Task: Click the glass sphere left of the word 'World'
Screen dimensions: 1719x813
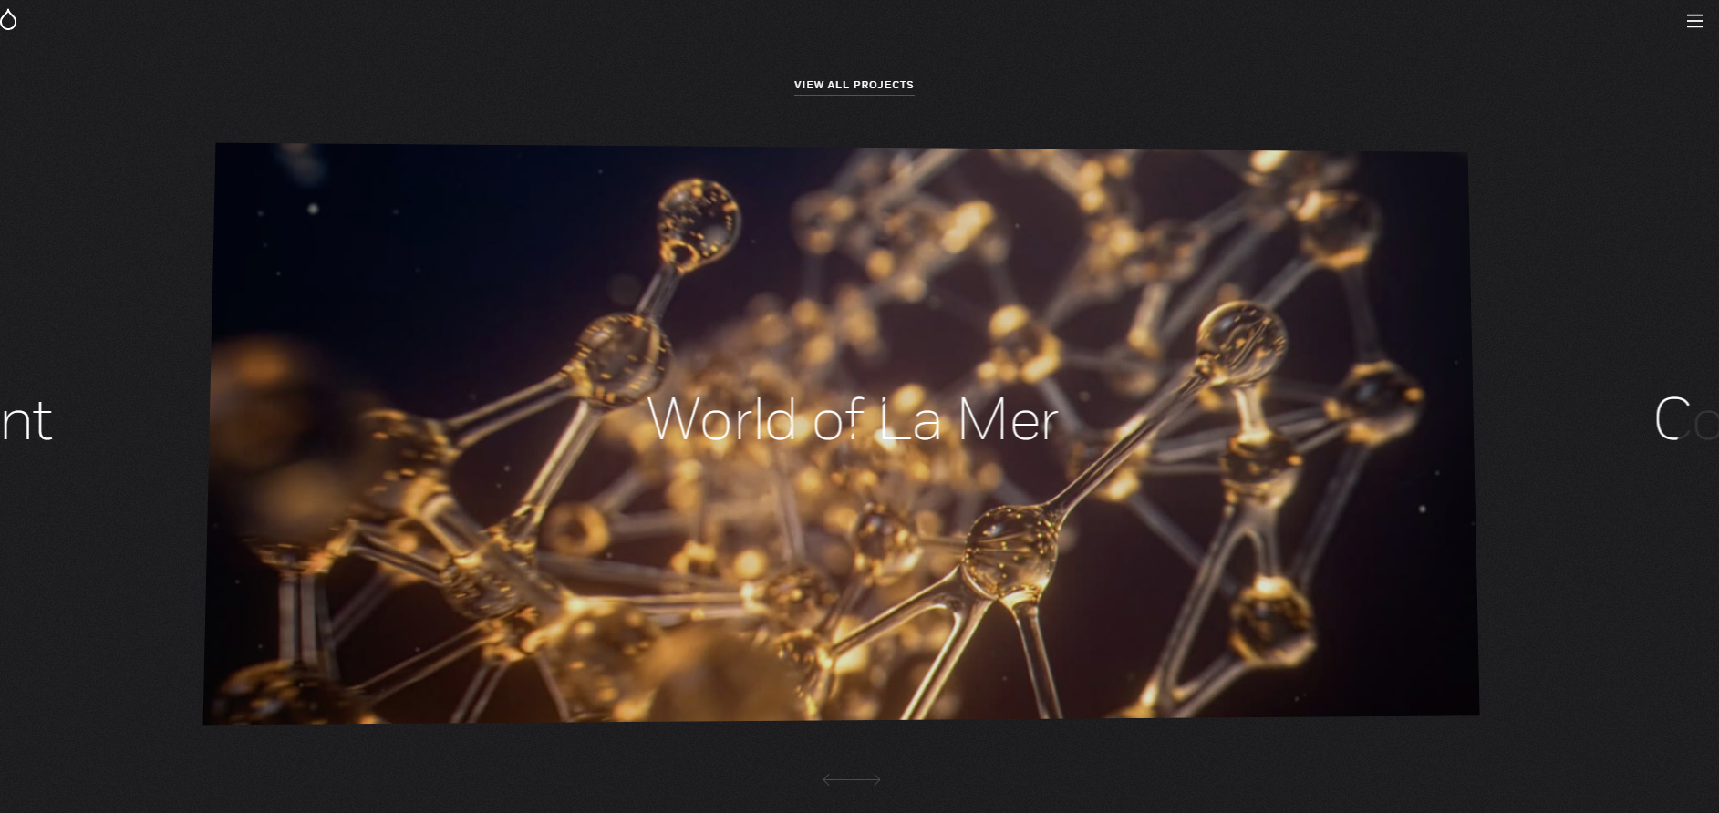Action: coord(620,360)
